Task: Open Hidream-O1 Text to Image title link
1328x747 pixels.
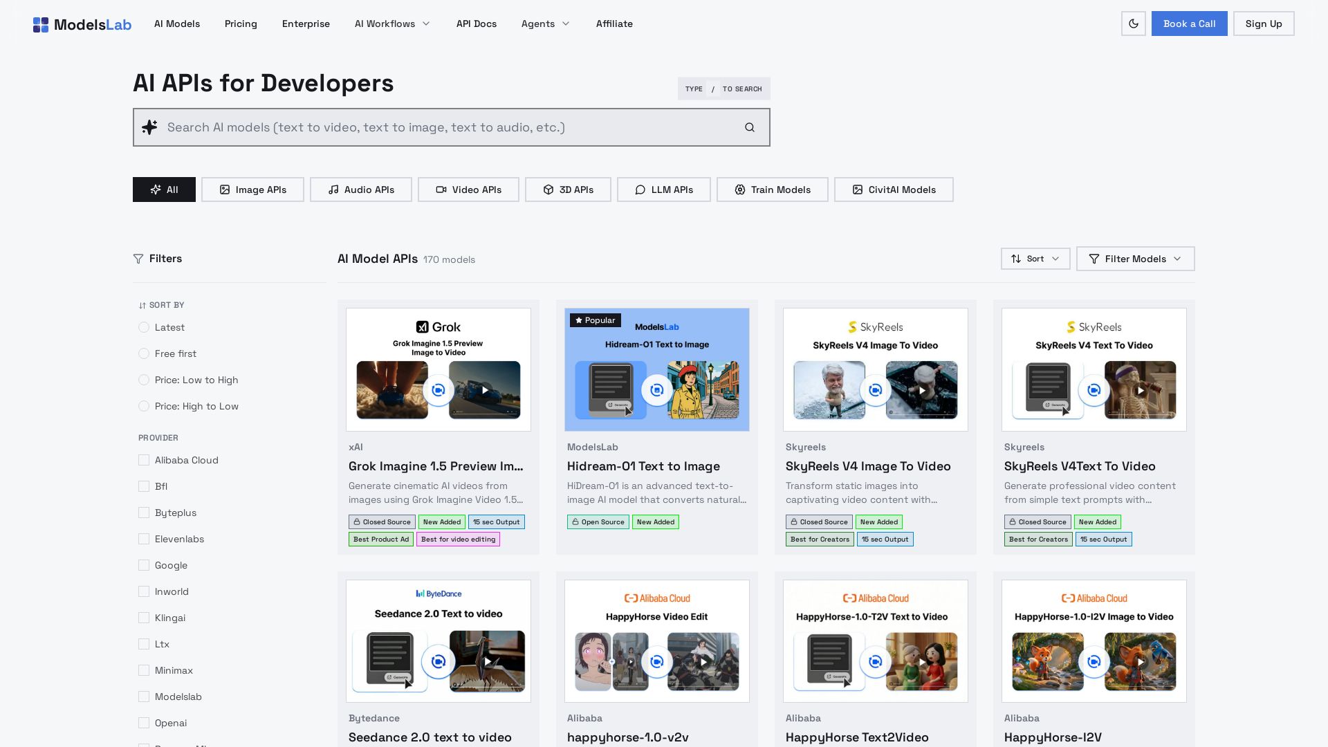Action: (x=643, y=466)
